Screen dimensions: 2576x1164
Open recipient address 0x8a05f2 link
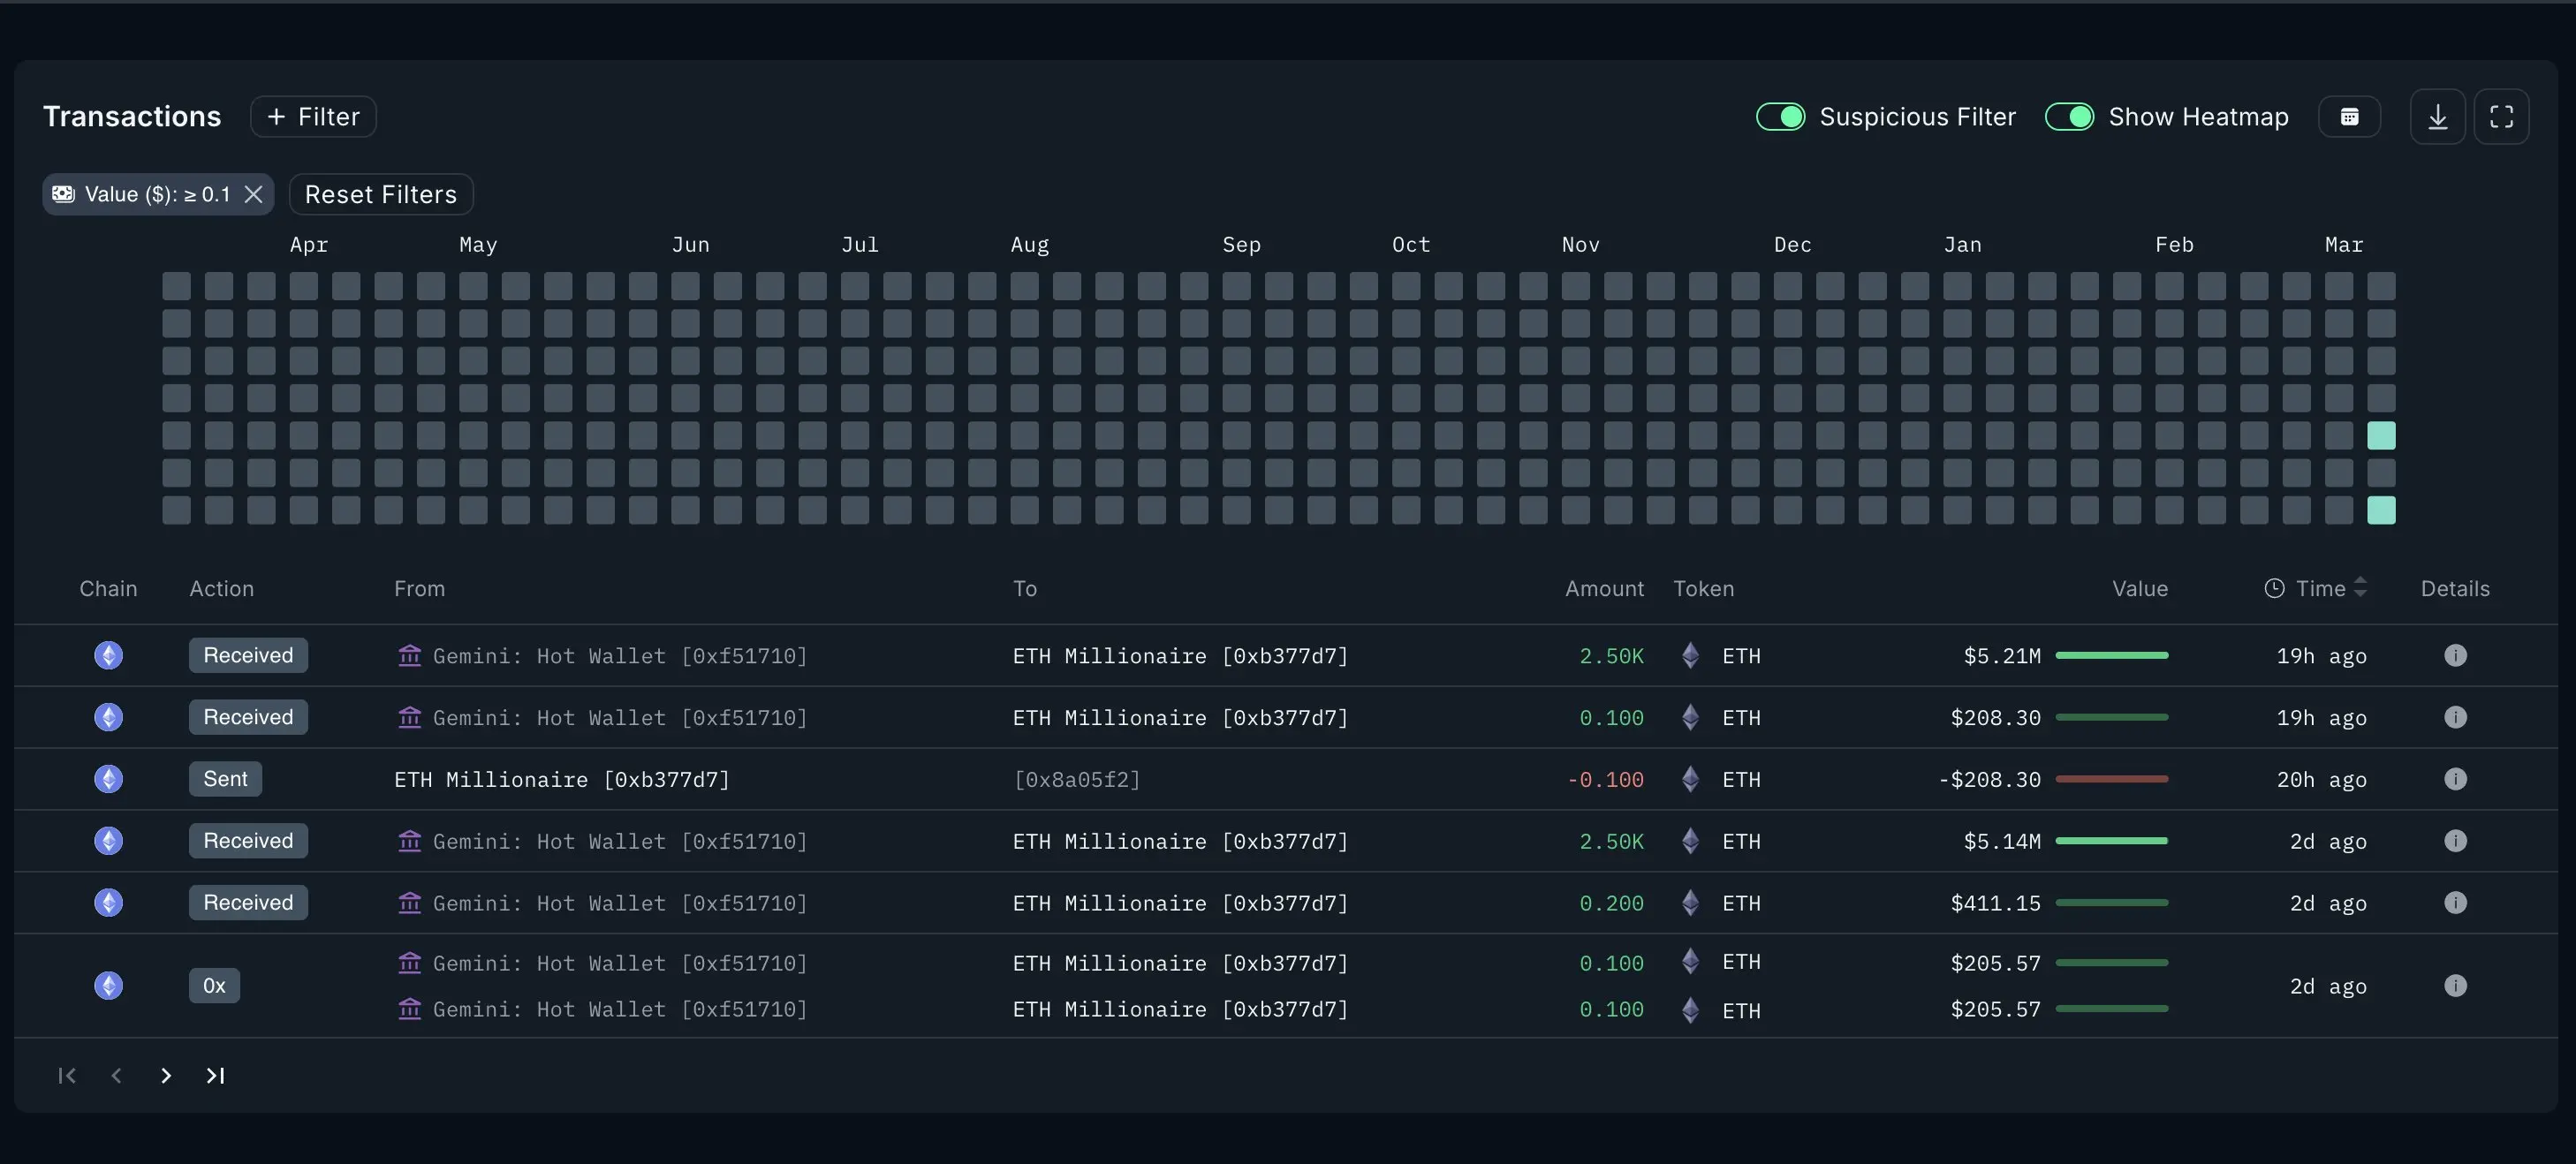(x=1076, y=780)
